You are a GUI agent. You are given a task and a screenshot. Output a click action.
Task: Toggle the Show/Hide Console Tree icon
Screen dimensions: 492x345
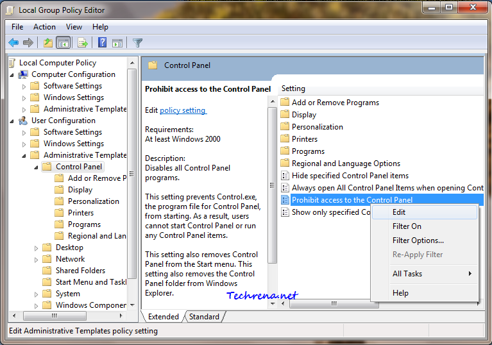coord(64,42)
